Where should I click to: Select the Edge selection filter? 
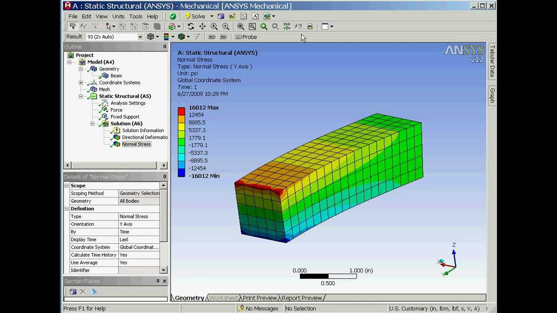134,27
